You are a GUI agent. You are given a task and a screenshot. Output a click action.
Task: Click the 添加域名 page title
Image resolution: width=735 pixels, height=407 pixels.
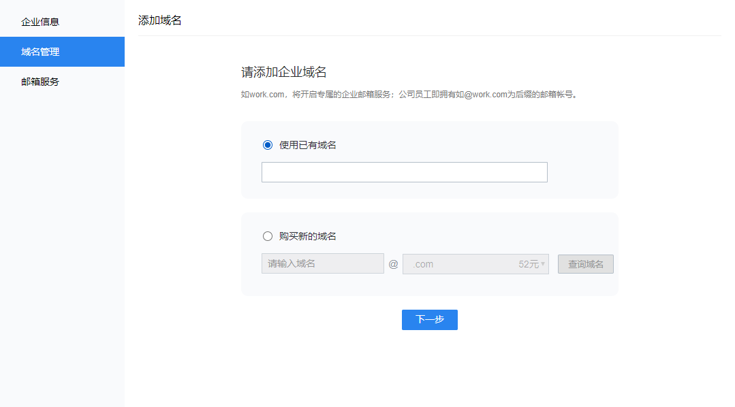click(x=160, y=20)
